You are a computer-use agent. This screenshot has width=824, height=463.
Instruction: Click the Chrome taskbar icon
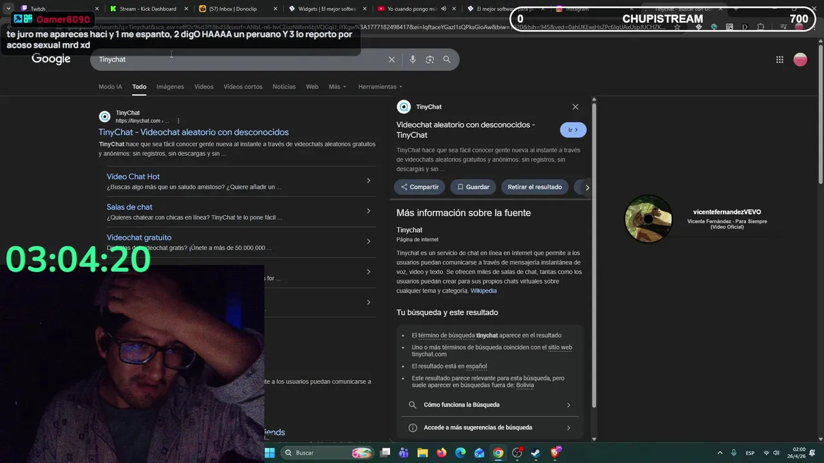pos(498,453)
